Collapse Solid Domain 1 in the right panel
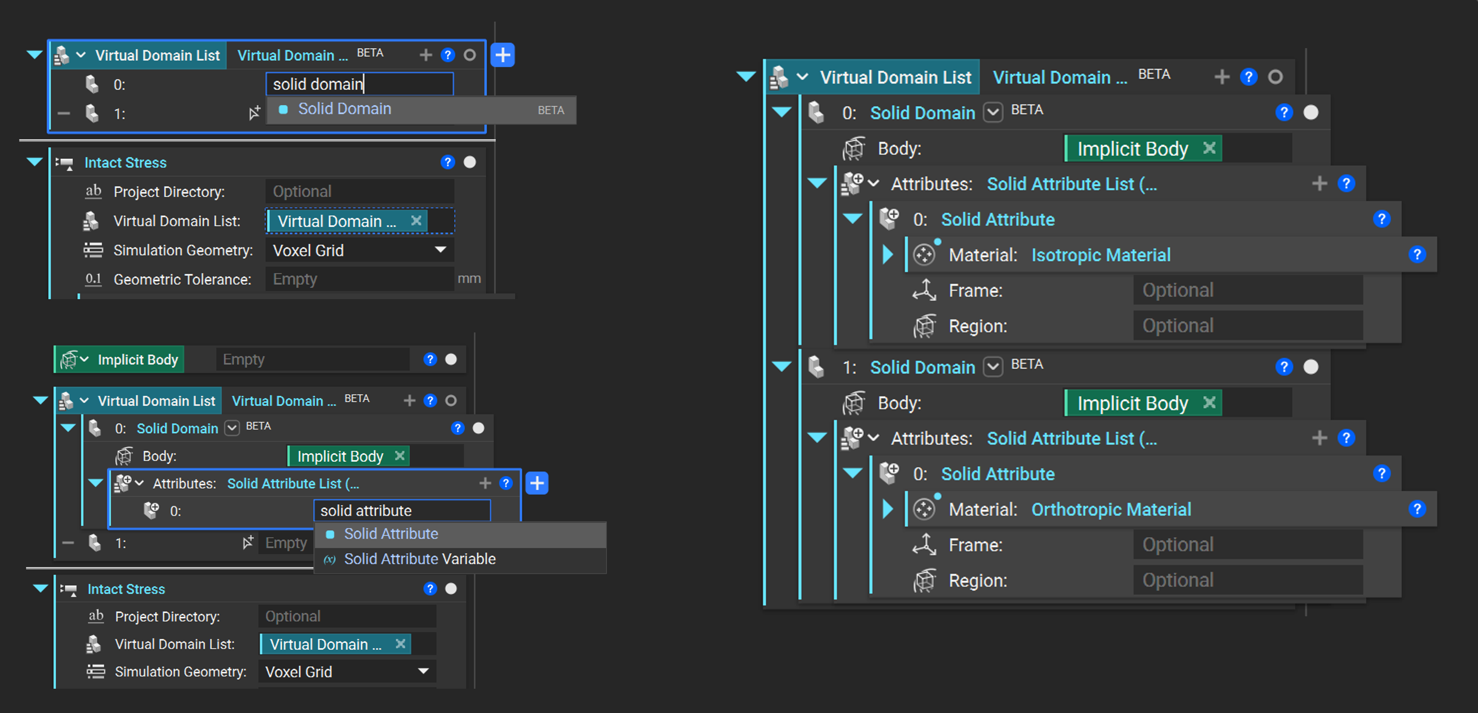 [781, 366]
